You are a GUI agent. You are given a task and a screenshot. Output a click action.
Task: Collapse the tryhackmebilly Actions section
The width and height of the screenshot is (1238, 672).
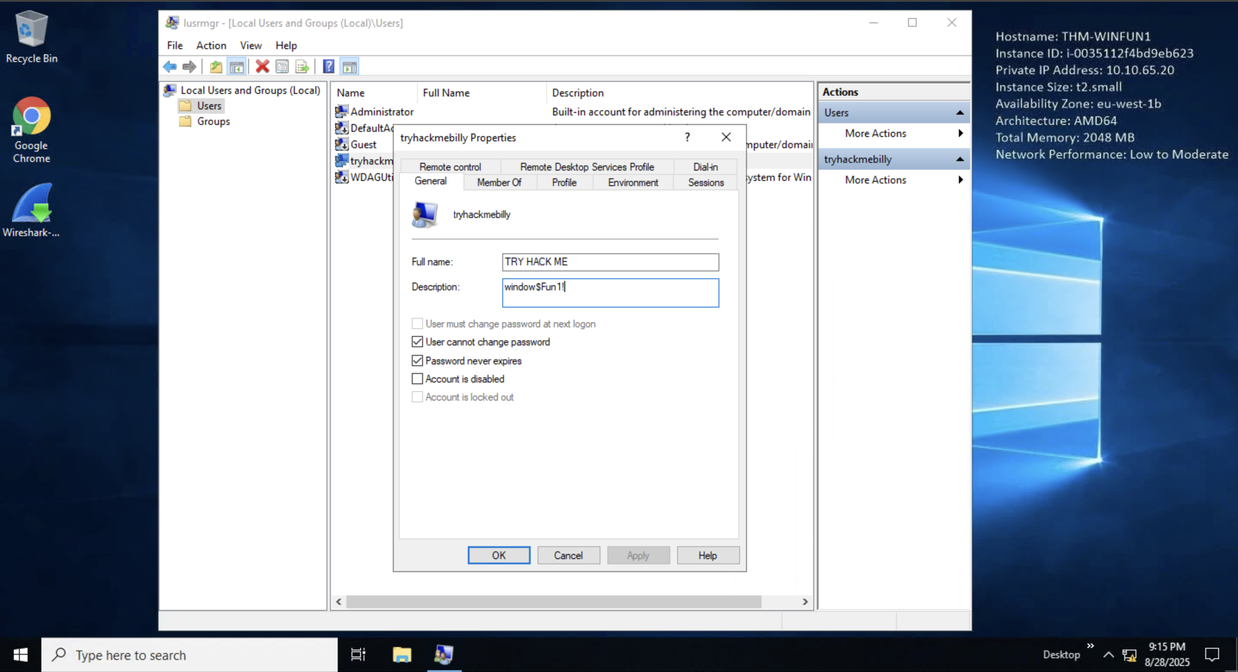click(x=960, y=159)
